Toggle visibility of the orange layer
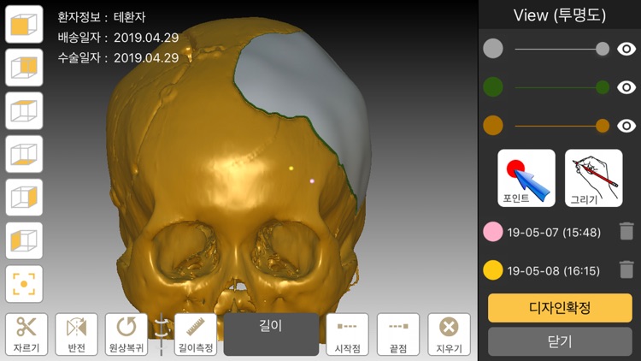Image resolution: width=641 pixels, height=361 pixels. (626, 126)
